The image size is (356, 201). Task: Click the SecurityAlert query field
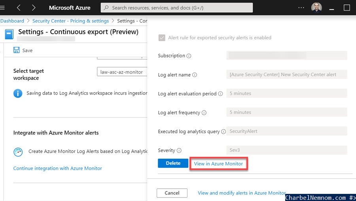pyautogui.click(x=286, y=131)
